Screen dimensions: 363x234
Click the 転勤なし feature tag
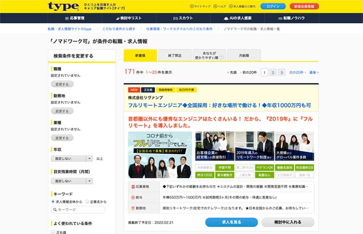(x=264, y=175)
